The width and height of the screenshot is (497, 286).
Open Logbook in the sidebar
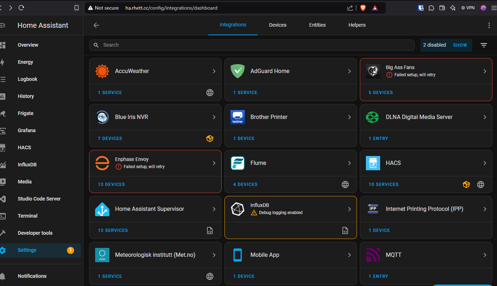click(41, 79)
